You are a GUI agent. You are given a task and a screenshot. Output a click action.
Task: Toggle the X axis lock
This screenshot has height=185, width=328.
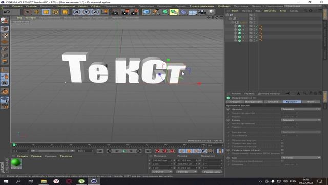click(77, 12)
